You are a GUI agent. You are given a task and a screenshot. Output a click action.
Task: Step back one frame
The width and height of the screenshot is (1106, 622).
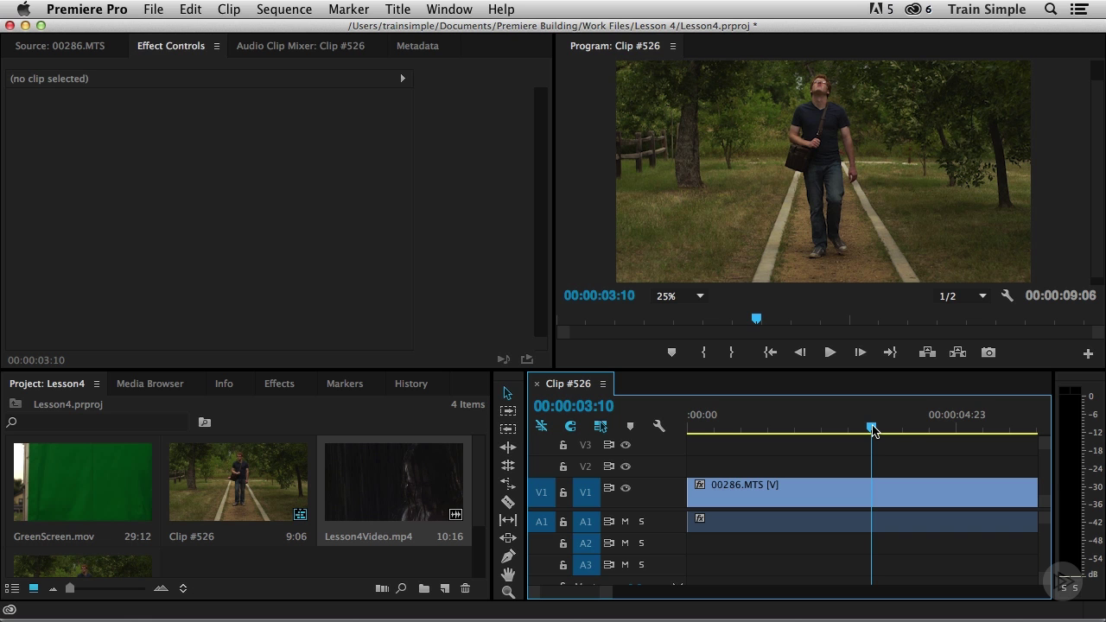click(x=800, y=352)
